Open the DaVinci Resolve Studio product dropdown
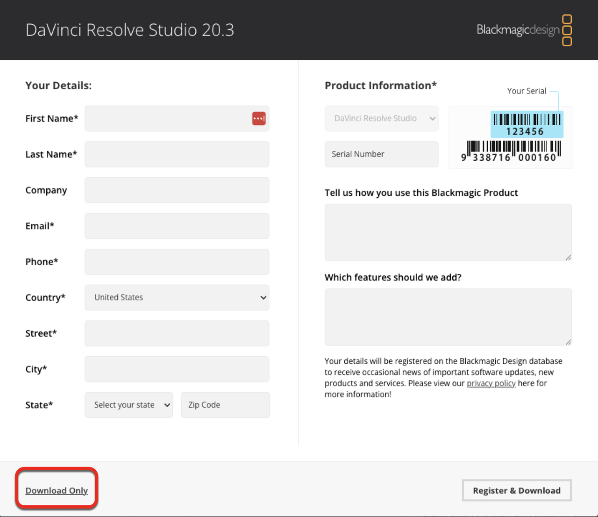The image size is (598, 517). pos(381,118)
